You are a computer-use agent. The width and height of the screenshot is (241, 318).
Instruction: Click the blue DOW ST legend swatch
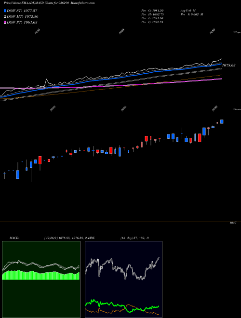5,11
